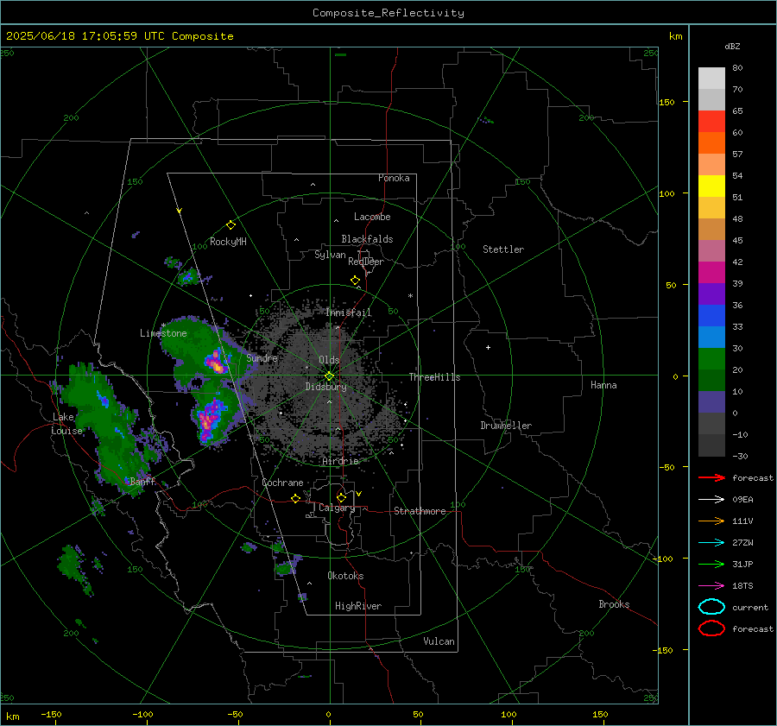Select the green 20 dBZ color swatch
The height and width of the screenshot is (726, 777).
[711, 359]
